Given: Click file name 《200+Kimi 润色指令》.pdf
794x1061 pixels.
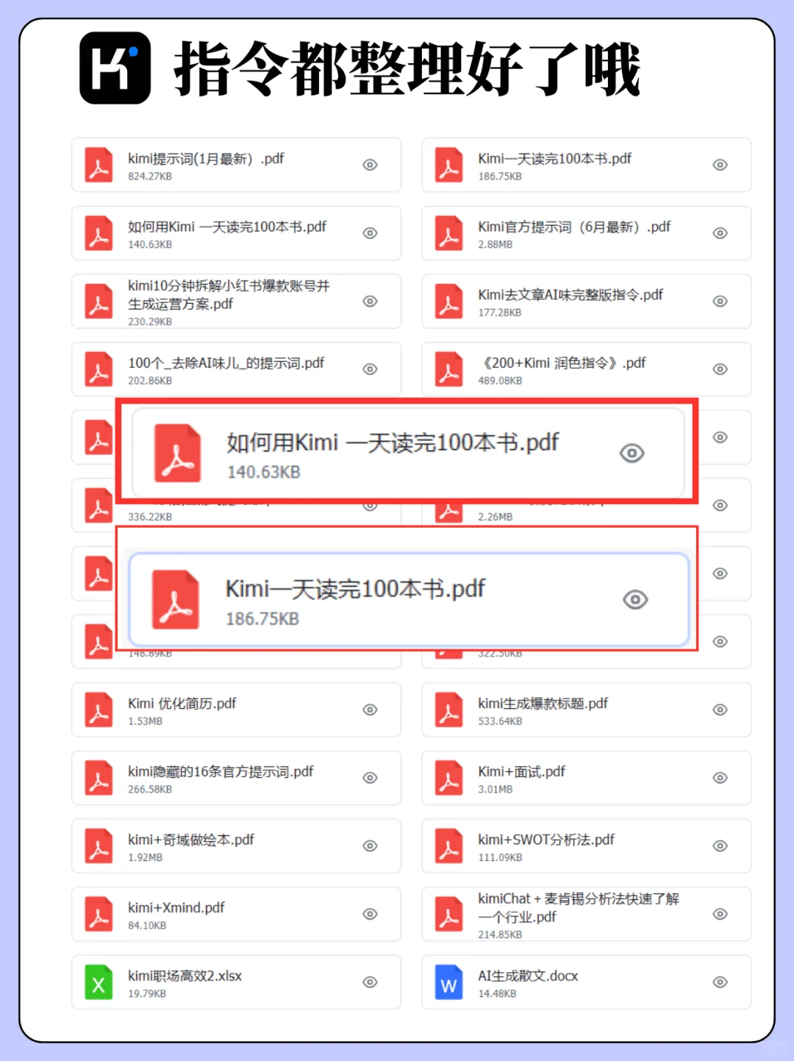Looking at the screenshot, I should [562, 363].
